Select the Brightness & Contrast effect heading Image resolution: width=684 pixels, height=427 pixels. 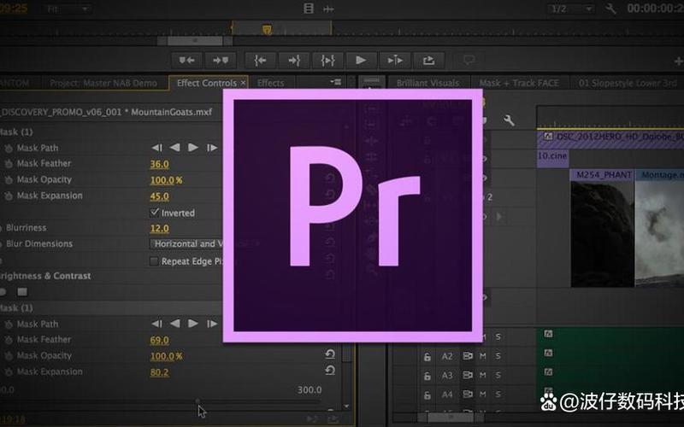click(x=45, y=276)
